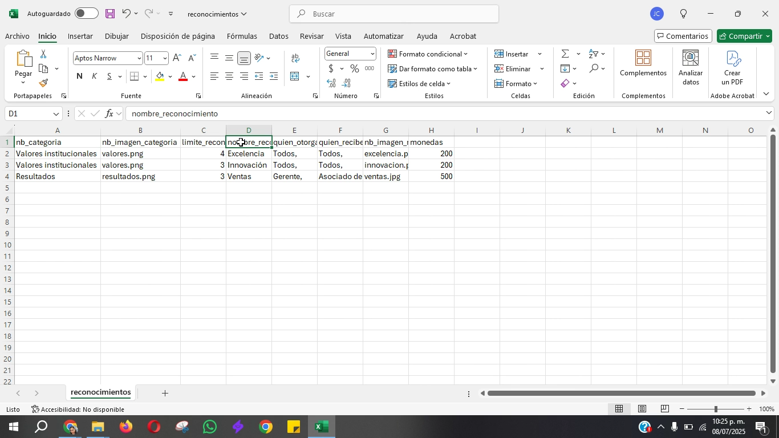779x438 pixels.
Task: Open the fill color dropdown arrow
Action: click(170, 76)
